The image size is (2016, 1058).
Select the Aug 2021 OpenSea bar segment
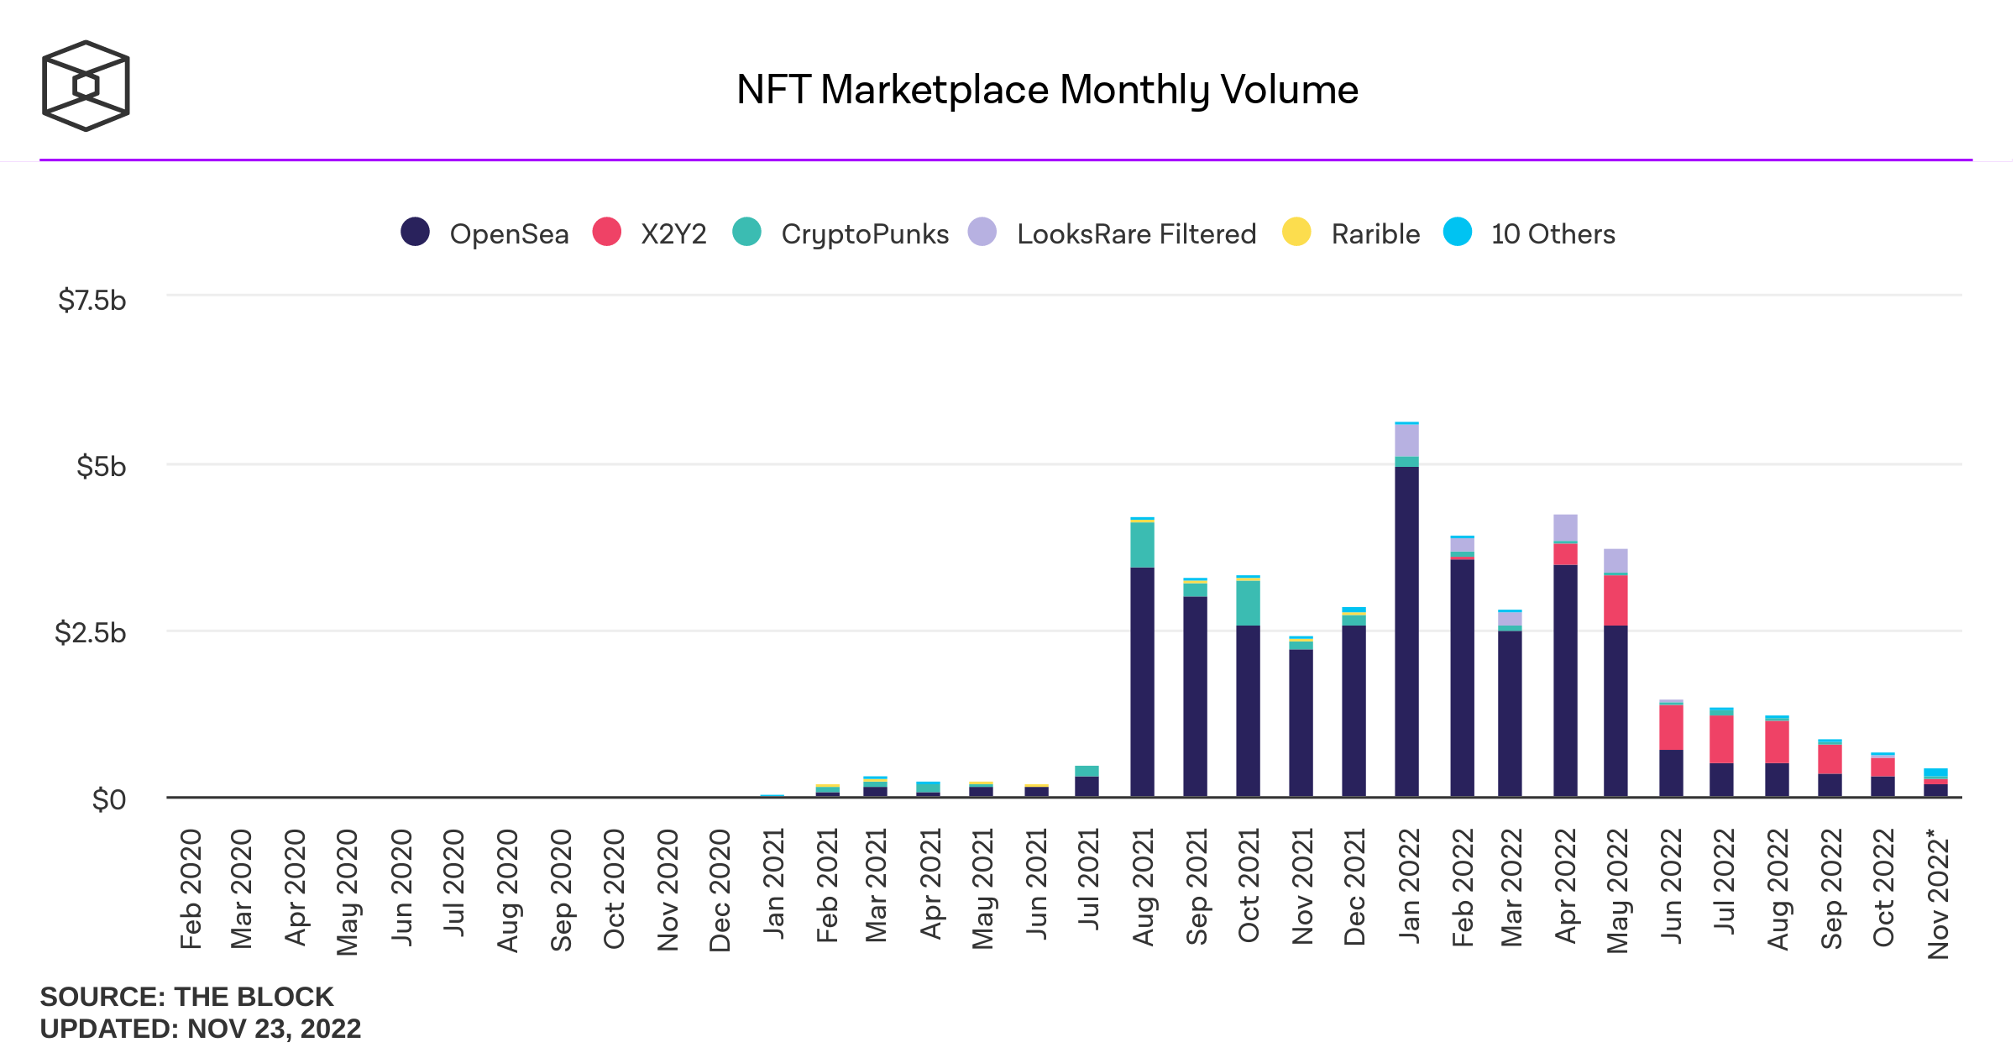tap(1142, 680)
